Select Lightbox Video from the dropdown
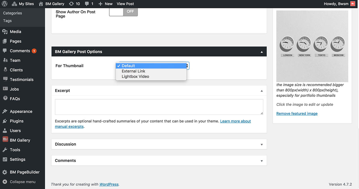The image size is (359, 189). coord(135,76)
